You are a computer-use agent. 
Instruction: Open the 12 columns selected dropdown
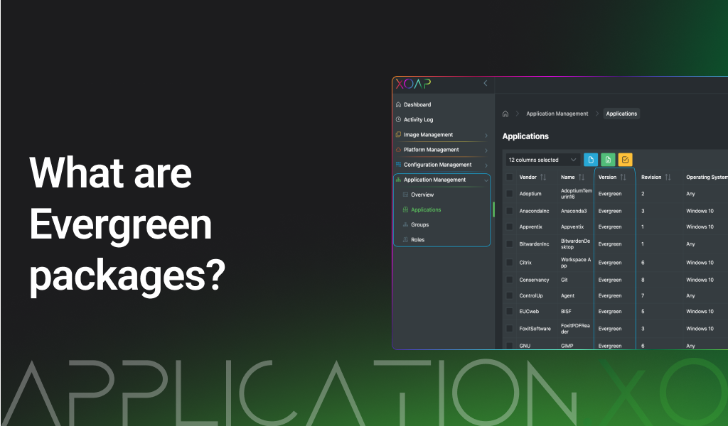542,160
